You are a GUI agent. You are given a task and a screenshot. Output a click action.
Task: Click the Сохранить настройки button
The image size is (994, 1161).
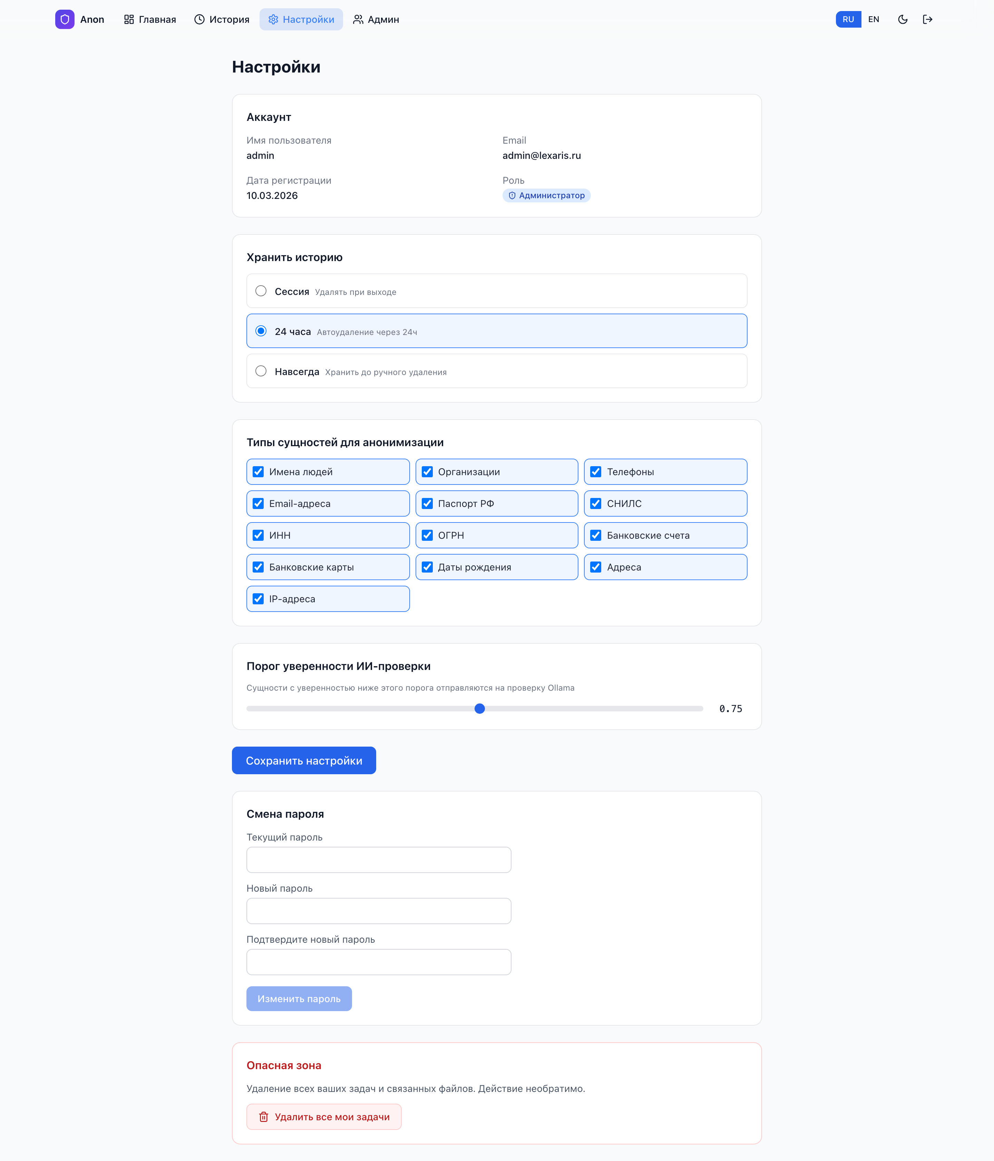click(x=304, y=760)
